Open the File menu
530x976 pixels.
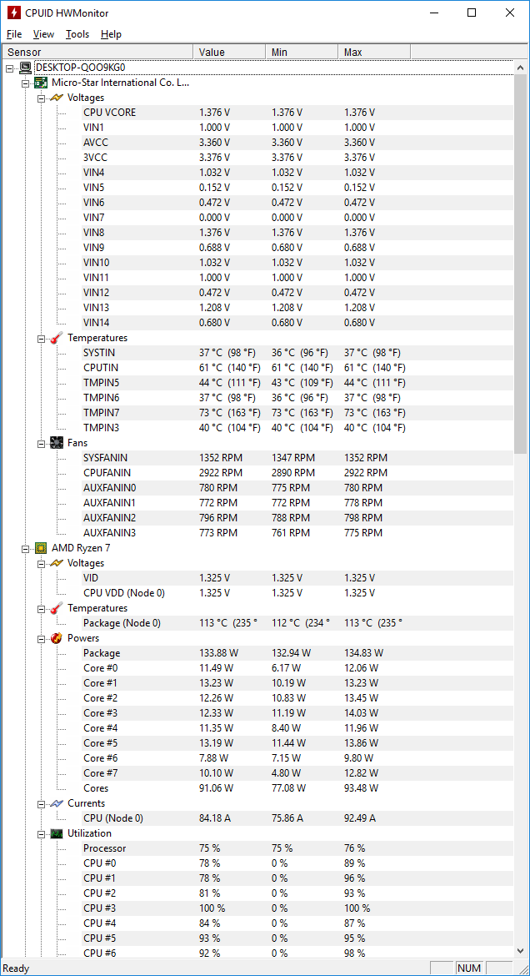[x=14, y=34]
